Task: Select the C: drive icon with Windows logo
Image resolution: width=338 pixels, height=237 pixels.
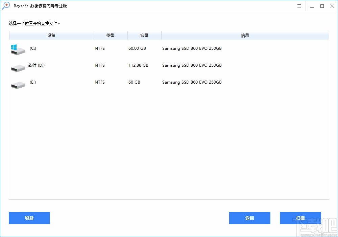Action: pyautogui.click(x=18, y=50)
